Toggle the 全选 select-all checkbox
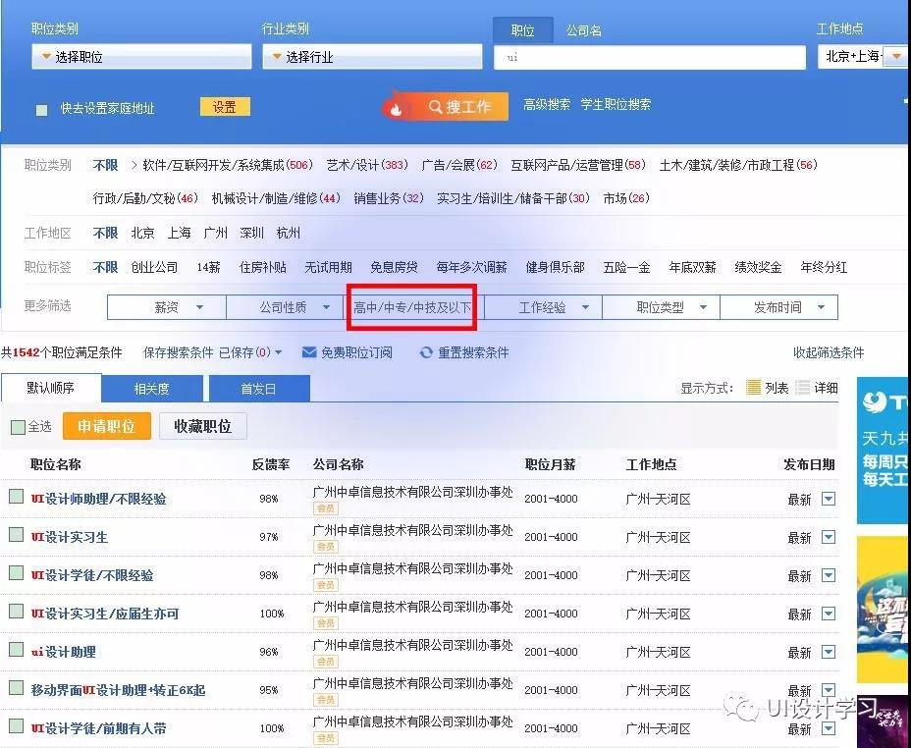Image resolution: width=911 pixels, height=748 pixels. click(x=18, y=427)
